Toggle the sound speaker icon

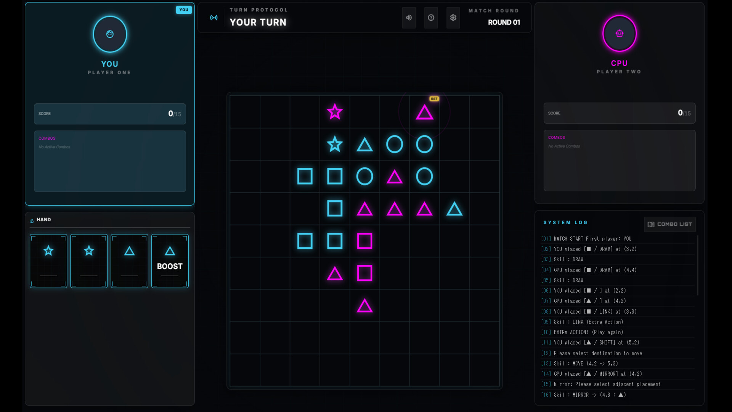409,18
